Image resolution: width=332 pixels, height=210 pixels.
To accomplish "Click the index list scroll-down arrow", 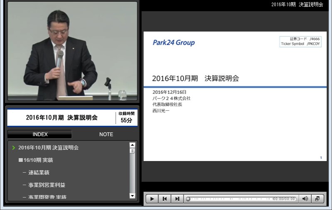I will click(x=132, y=195).
